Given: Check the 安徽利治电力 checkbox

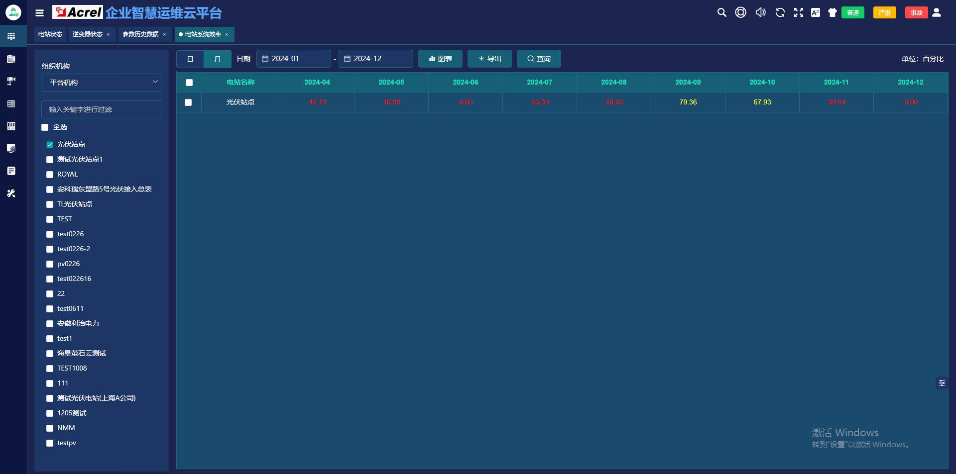Looking at the screenshot, I should click(x=50, y=324).
